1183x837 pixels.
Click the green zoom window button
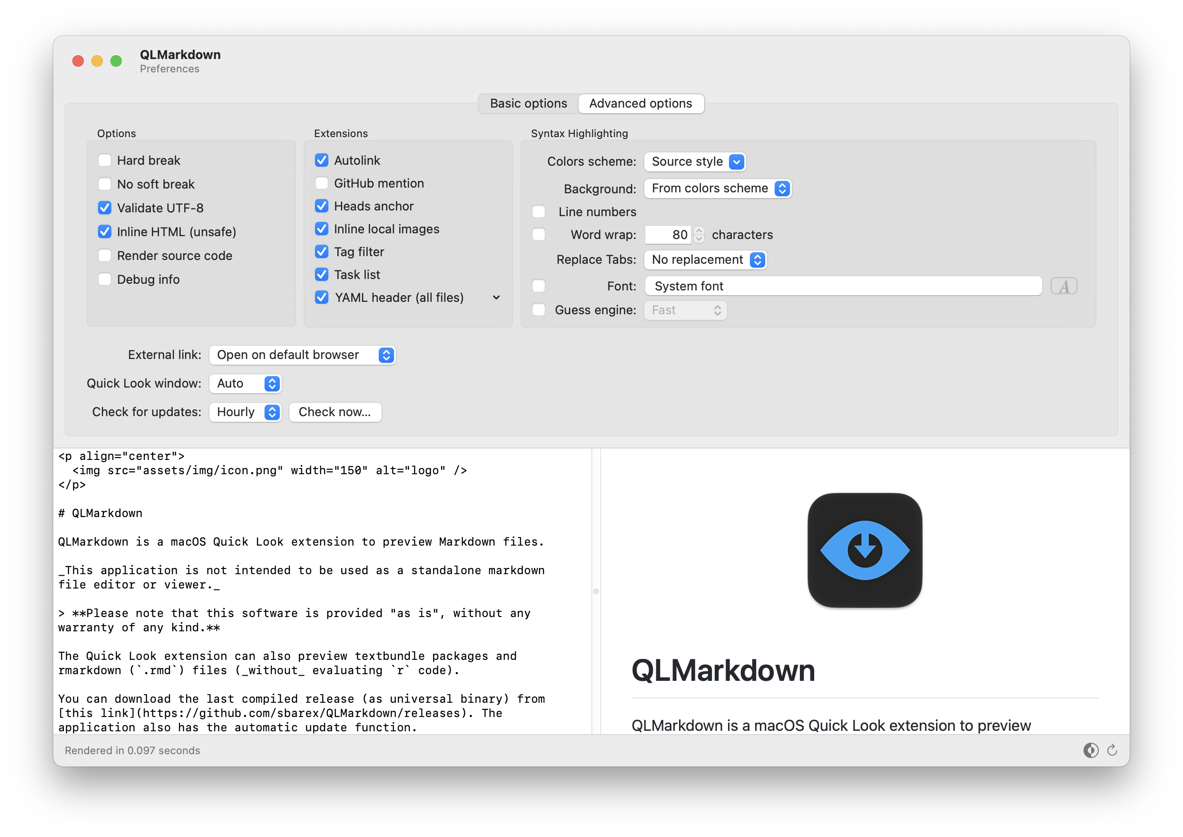117,61
